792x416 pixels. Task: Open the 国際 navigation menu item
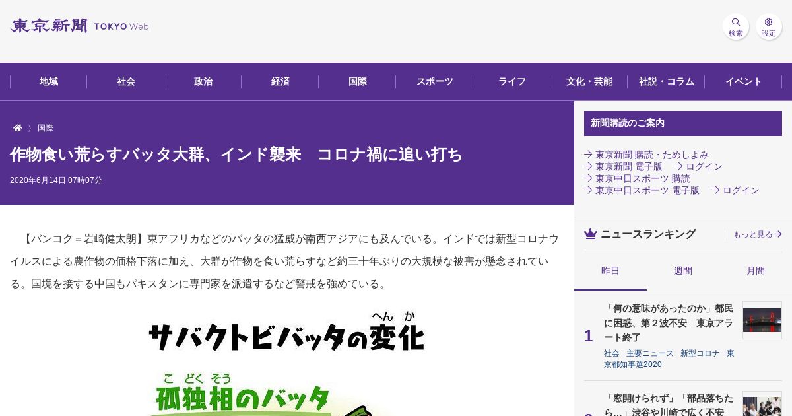[358, 82]
